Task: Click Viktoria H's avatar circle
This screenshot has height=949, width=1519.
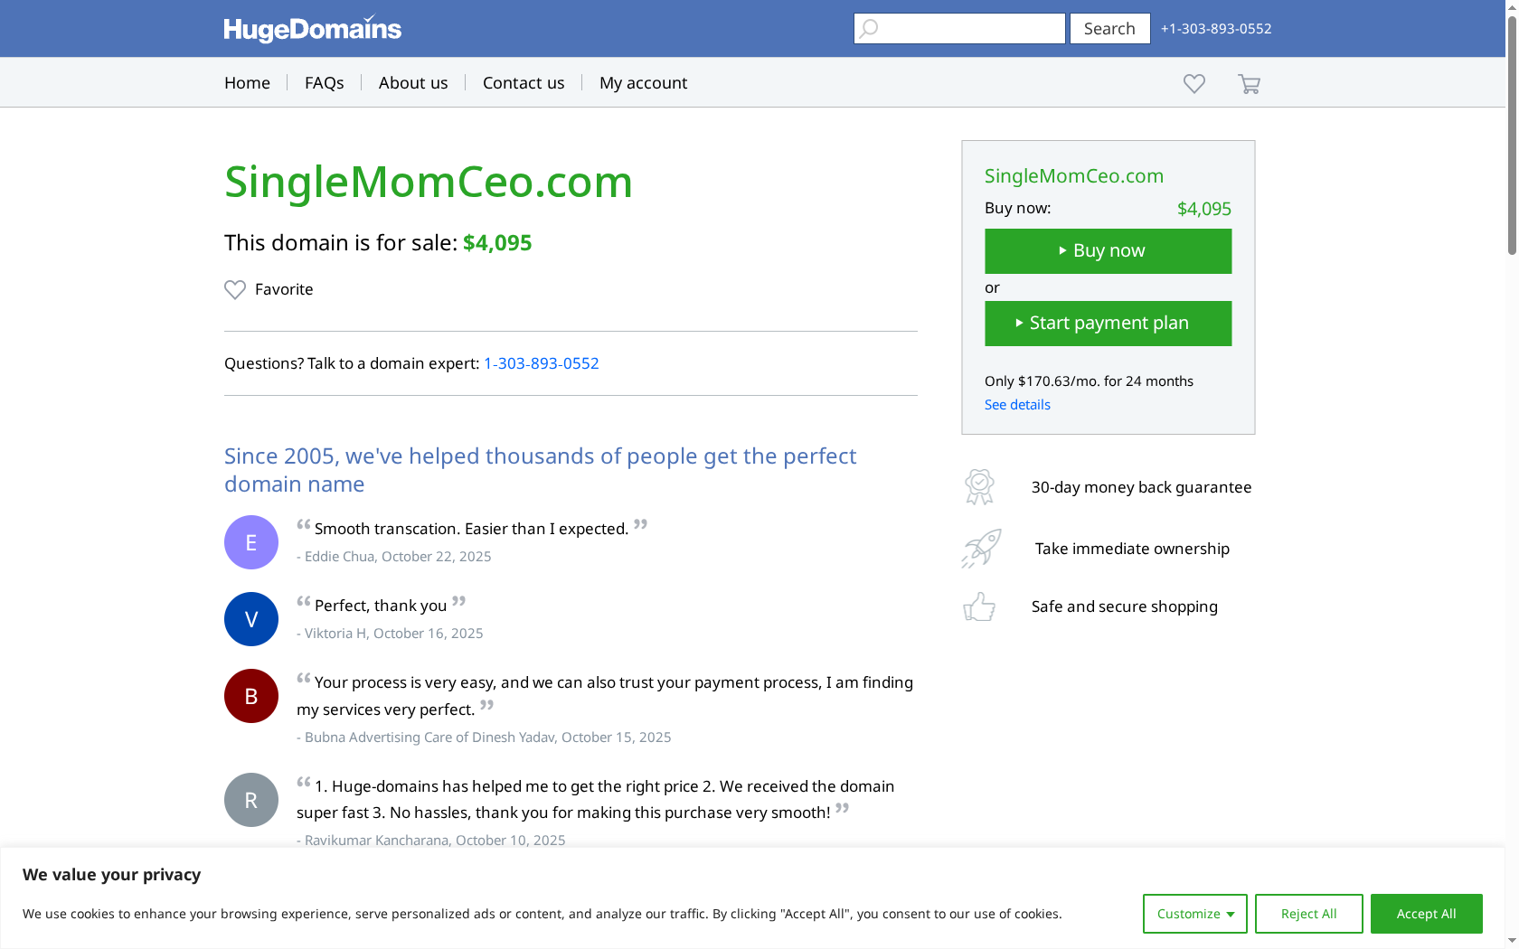Action: pyautogui.click(x=250, y=619)
